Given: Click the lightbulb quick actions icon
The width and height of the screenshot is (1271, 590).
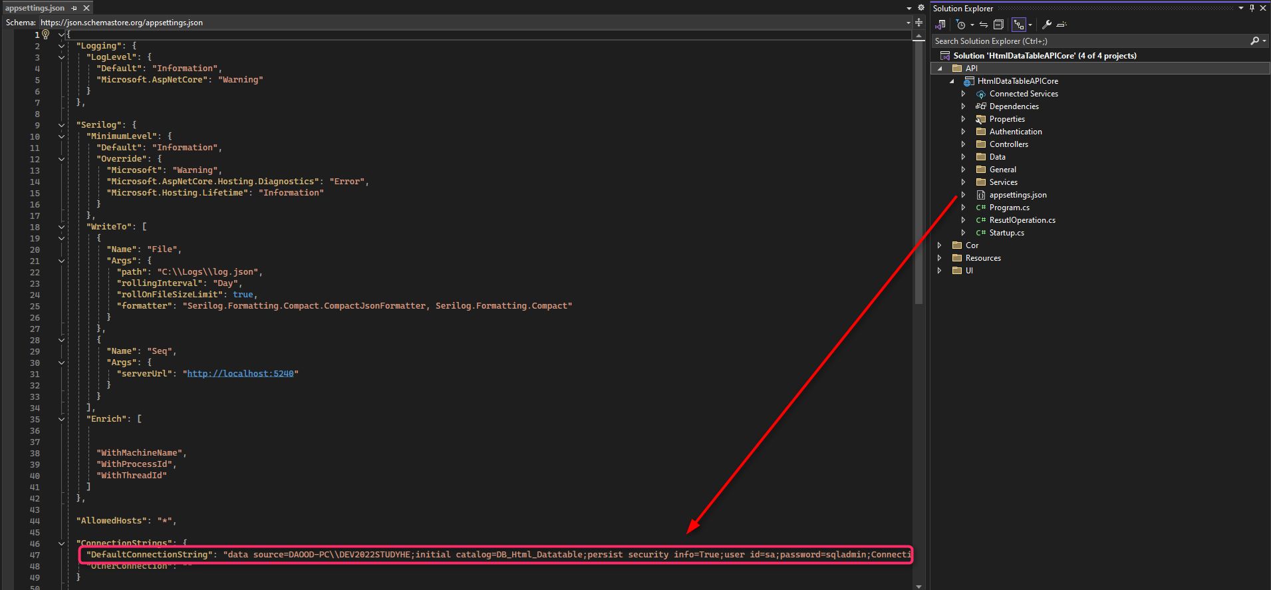Looking at the screenshot, I should [45, 34].
